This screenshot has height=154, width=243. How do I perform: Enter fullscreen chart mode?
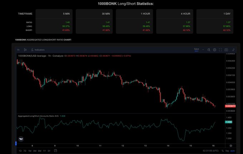point(220,50)
